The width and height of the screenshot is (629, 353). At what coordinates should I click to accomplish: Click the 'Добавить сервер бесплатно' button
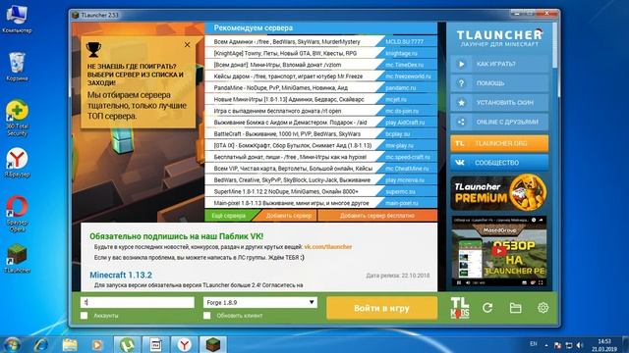(377, 216)
